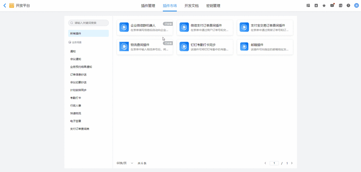Switch to 插件管理 tab
The image size is (361, 172).
[x=148, y=6]
